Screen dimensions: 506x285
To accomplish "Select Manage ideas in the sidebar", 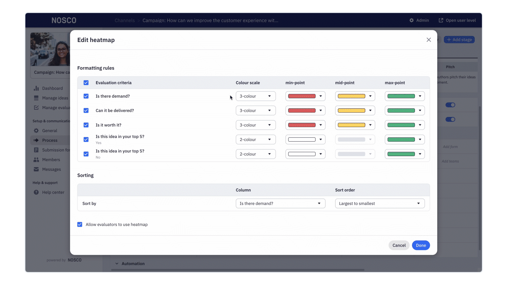I will tap(55, 98).
